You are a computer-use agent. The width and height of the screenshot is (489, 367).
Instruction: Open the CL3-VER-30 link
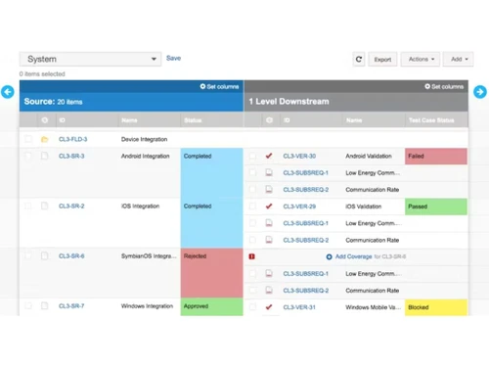tap(299, 156)
